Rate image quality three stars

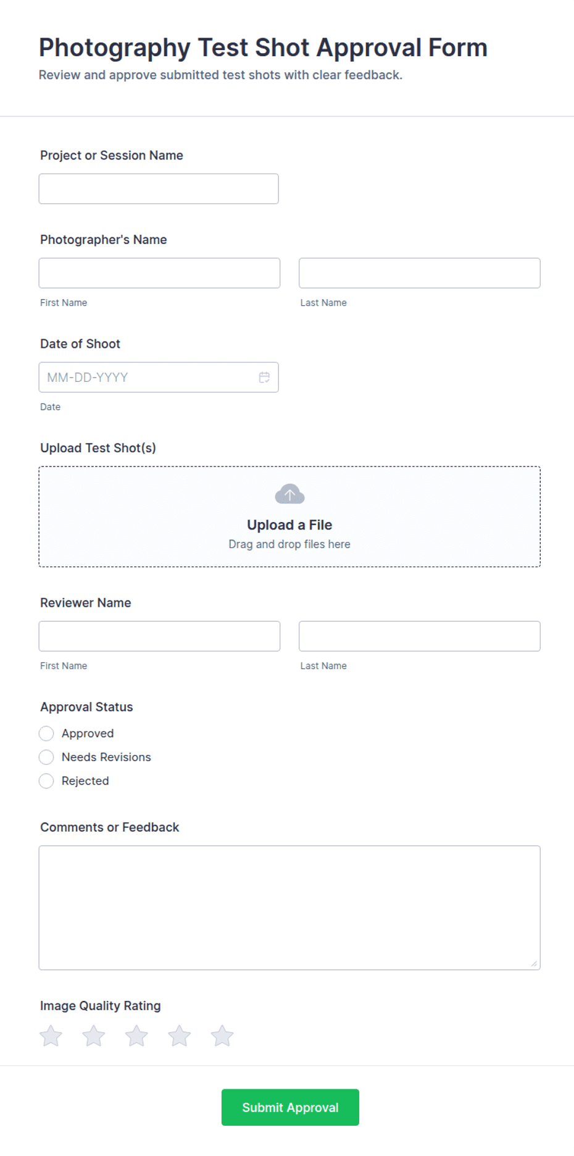pos(136,1036)
